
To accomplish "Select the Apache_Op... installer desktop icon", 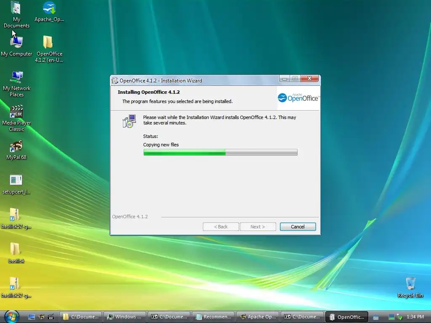I will pos(49,12).
